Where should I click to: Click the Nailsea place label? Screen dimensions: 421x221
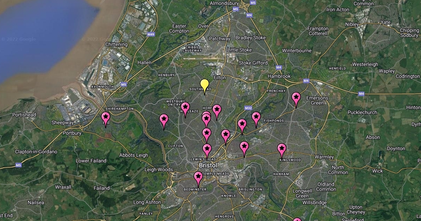point(36,203)
